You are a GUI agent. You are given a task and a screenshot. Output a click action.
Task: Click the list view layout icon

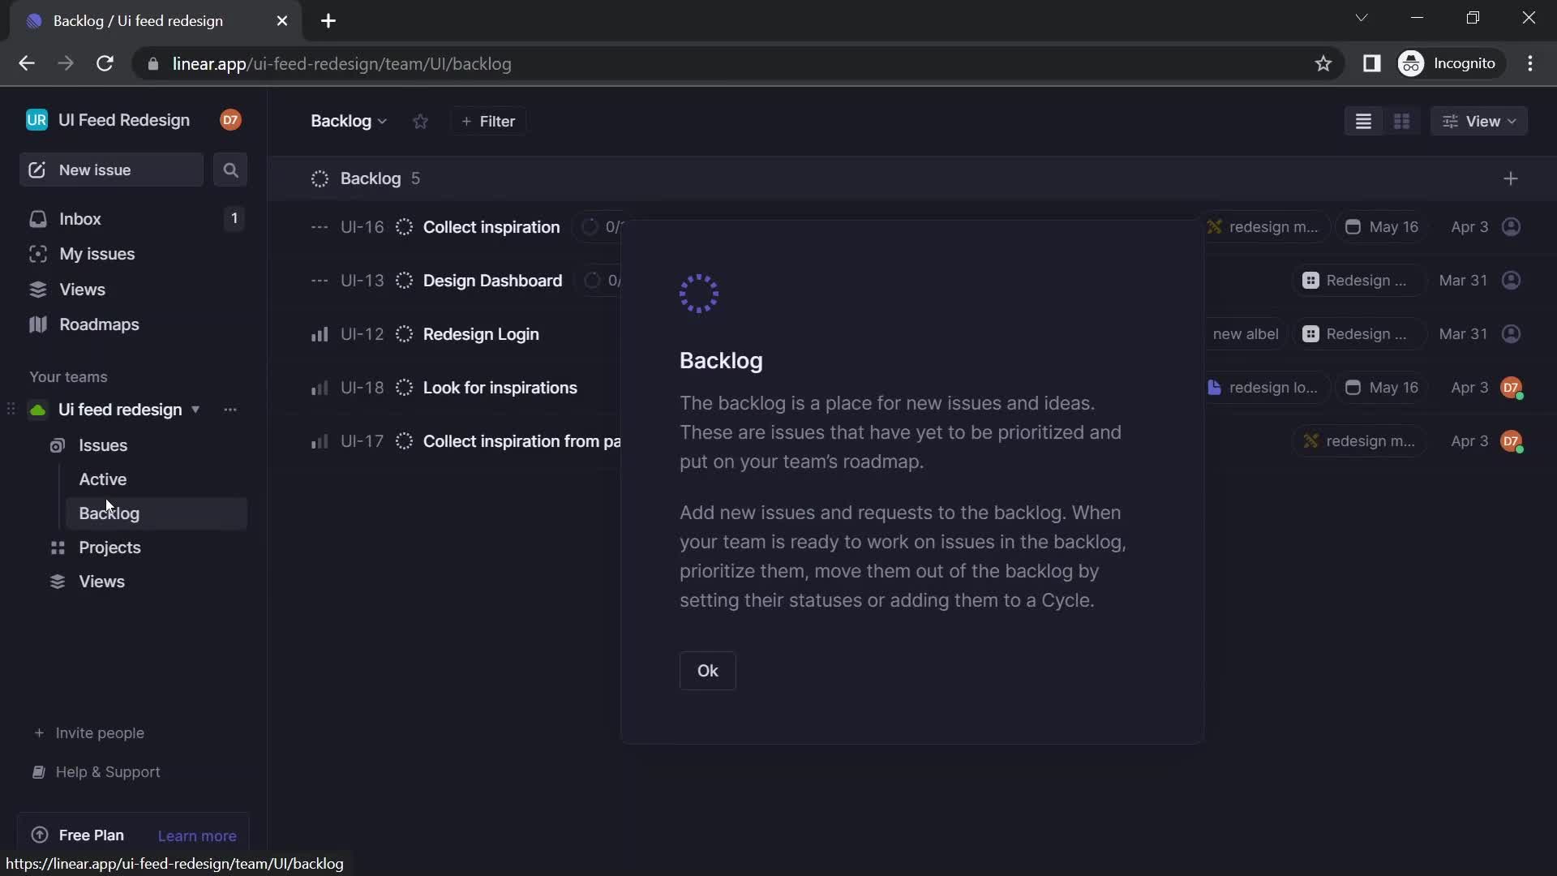pyautogui.click(x=1363, y=121)
